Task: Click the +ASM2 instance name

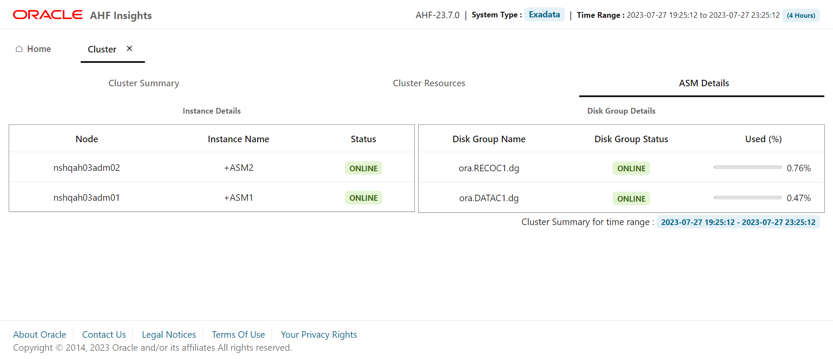Action: click(239, 168)
